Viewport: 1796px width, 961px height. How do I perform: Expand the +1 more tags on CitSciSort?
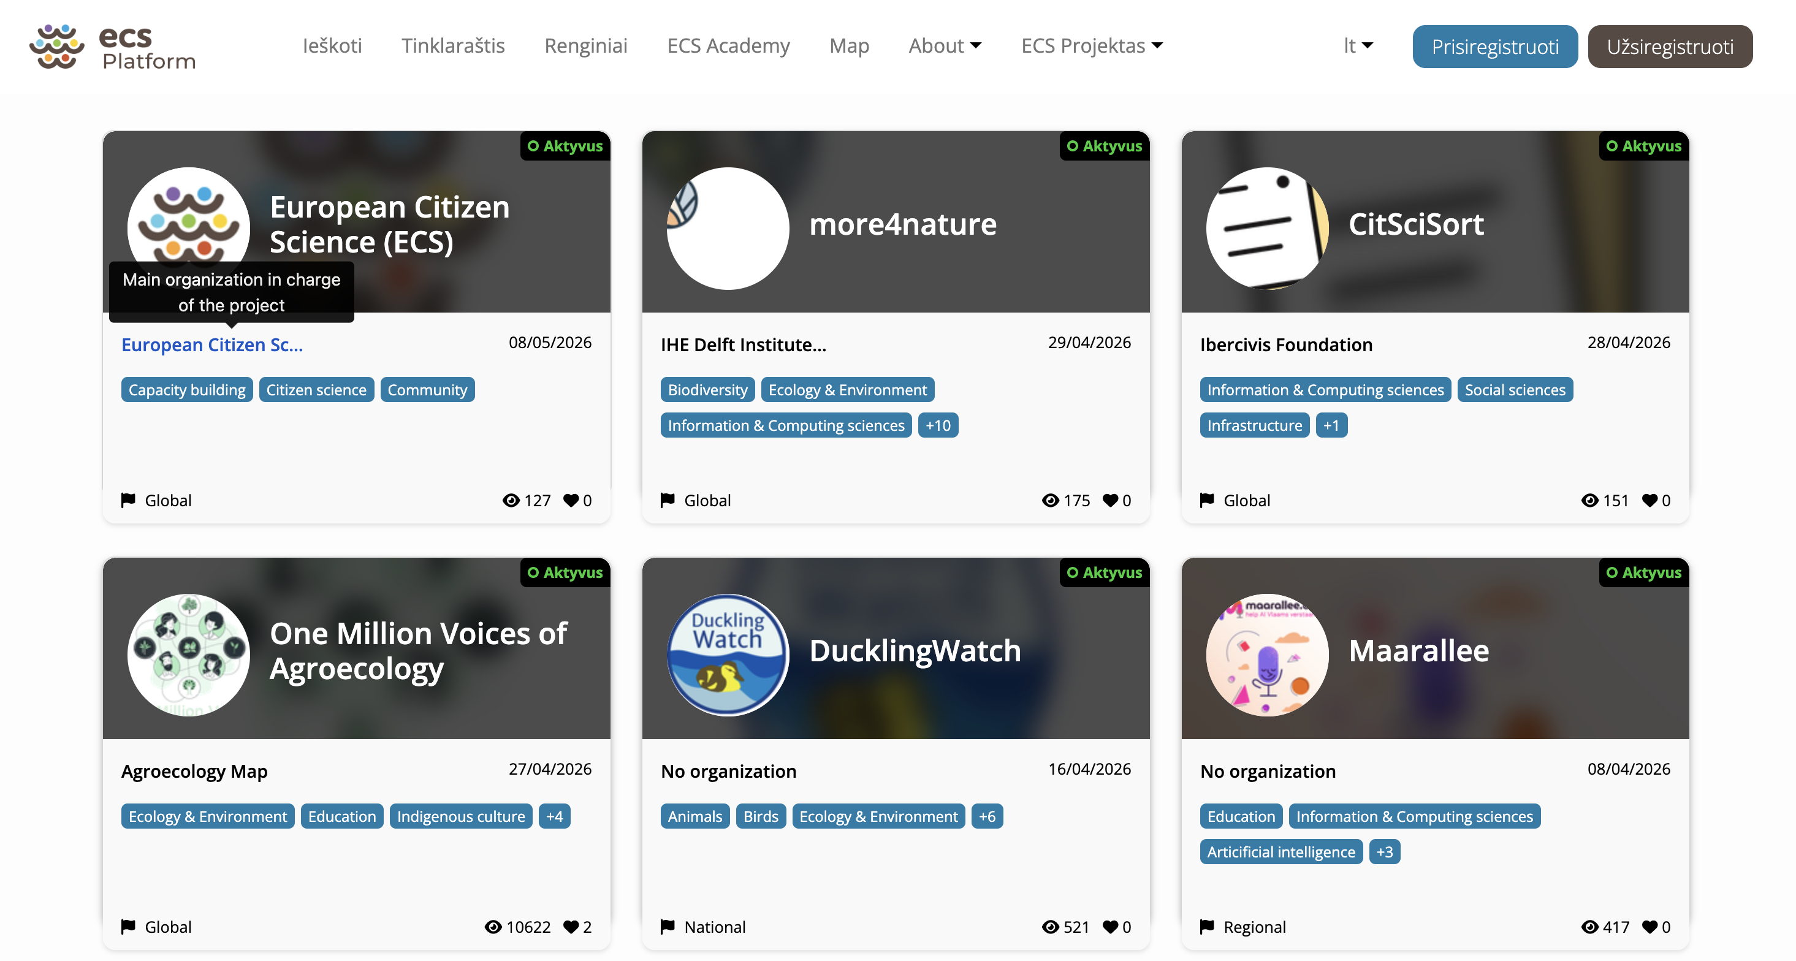click(1331, 425)
